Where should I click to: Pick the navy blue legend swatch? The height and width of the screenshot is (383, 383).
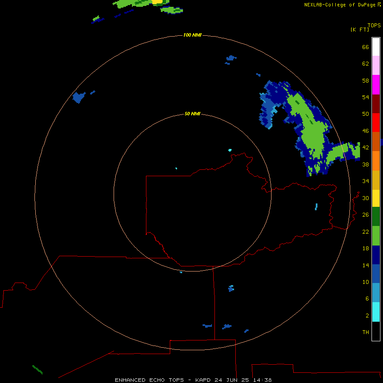click(376, 255)
